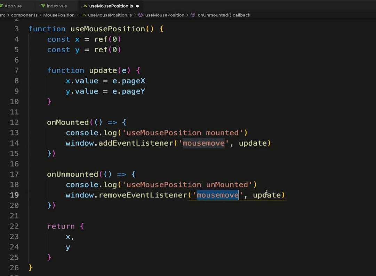376x276 pixels.
Task: Open useMousePosition function breadcrumb
Action: 165,15
